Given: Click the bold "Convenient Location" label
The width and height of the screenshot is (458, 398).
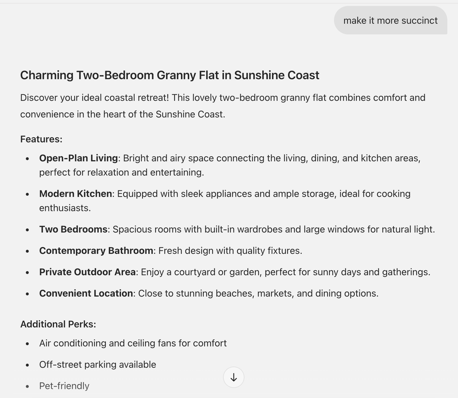Looking at the screenshot, I should pos(86,293).
